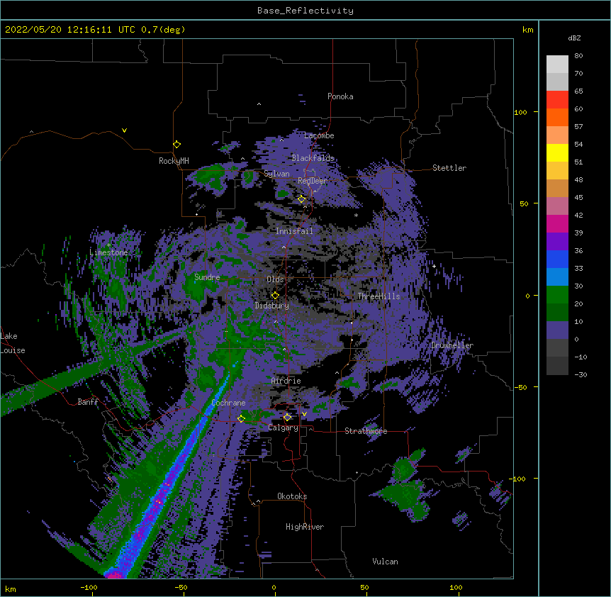Select the -50 tick on the right vertical axis
This screenshot has height=597, width=611.
(x=520, y=387)
